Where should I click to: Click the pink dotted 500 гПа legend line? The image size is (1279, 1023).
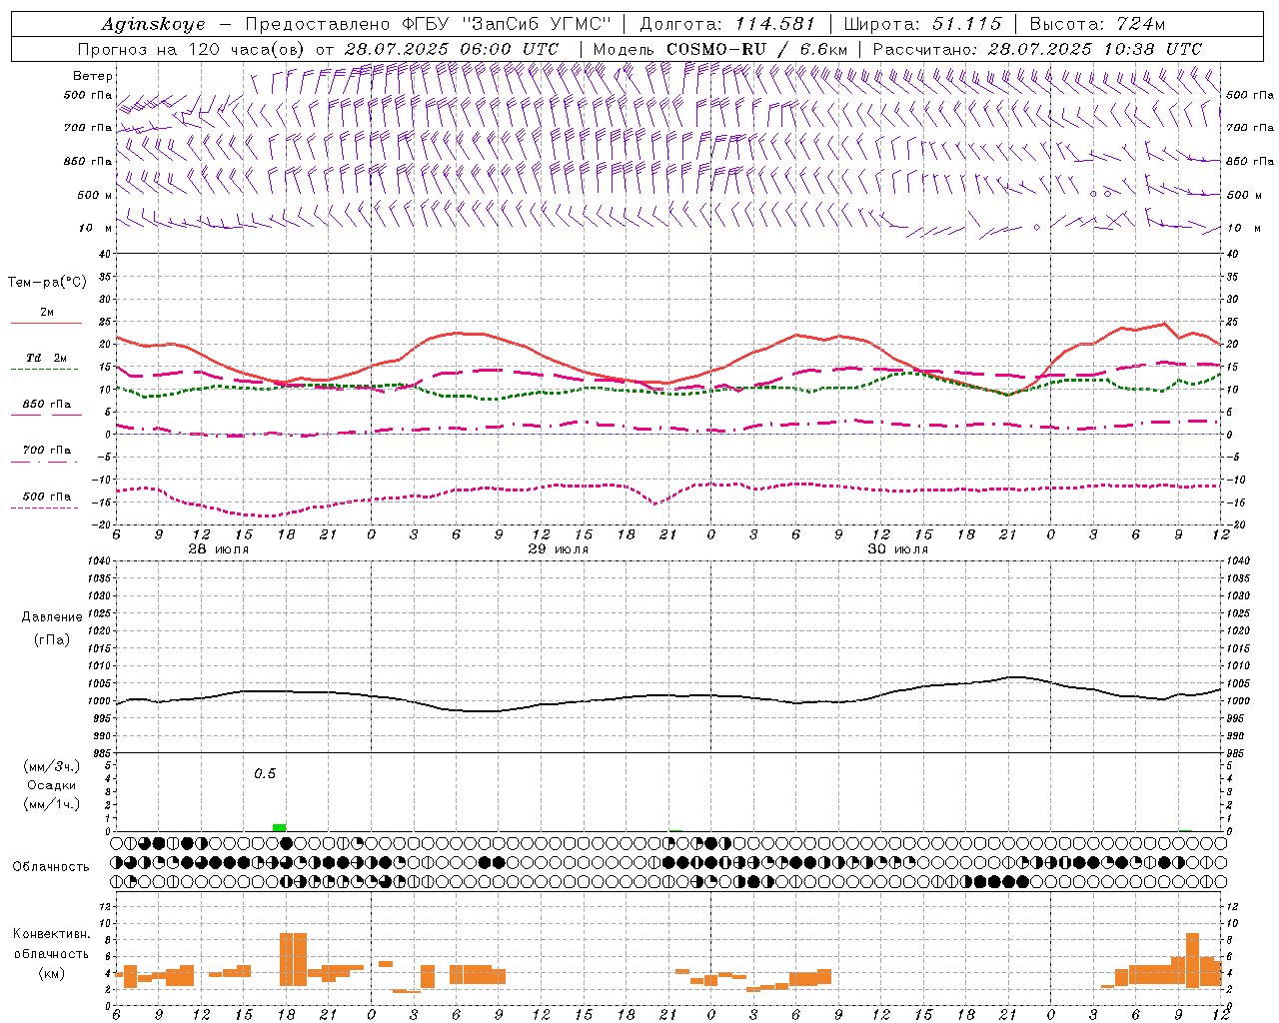point(44,508)
